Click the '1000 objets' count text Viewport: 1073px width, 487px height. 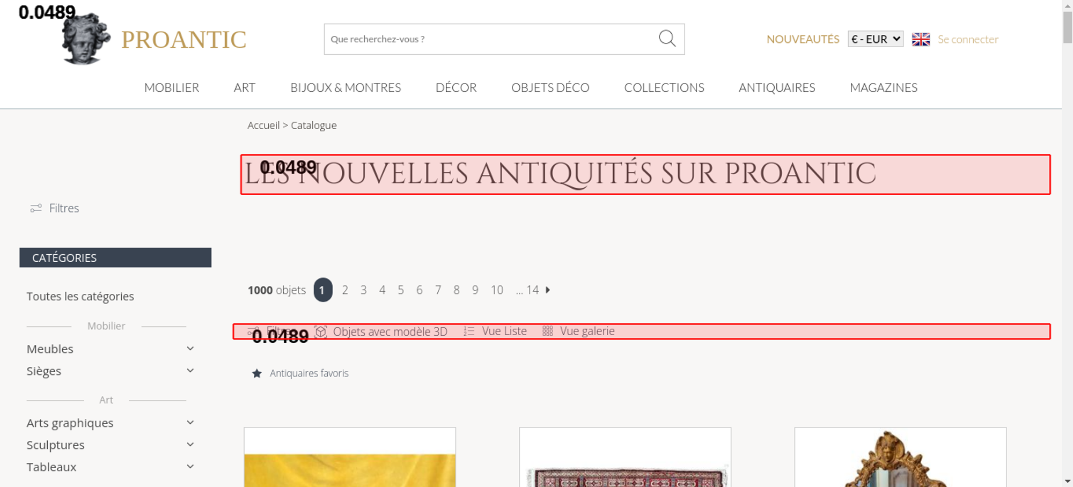click(x=277, y=290)
